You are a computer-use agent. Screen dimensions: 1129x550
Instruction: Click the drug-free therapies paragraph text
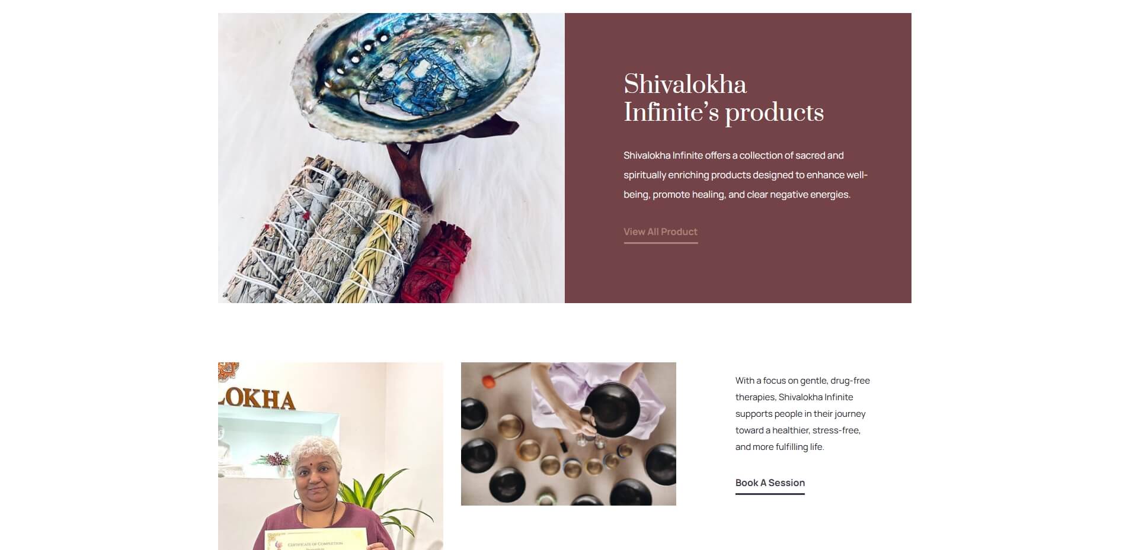click(x=802, y=414)
